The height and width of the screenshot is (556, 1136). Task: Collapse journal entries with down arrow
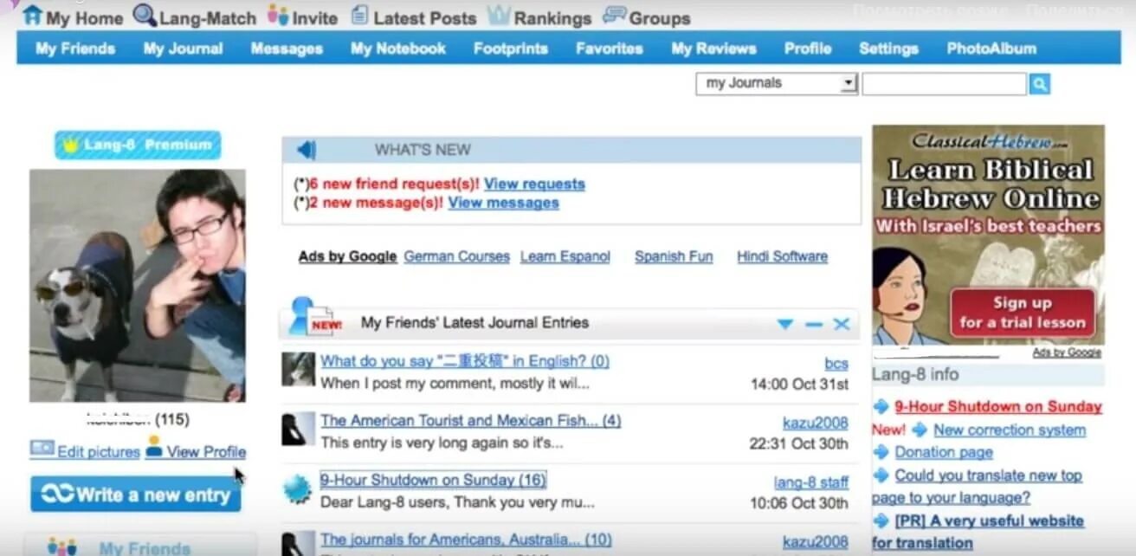784,324
